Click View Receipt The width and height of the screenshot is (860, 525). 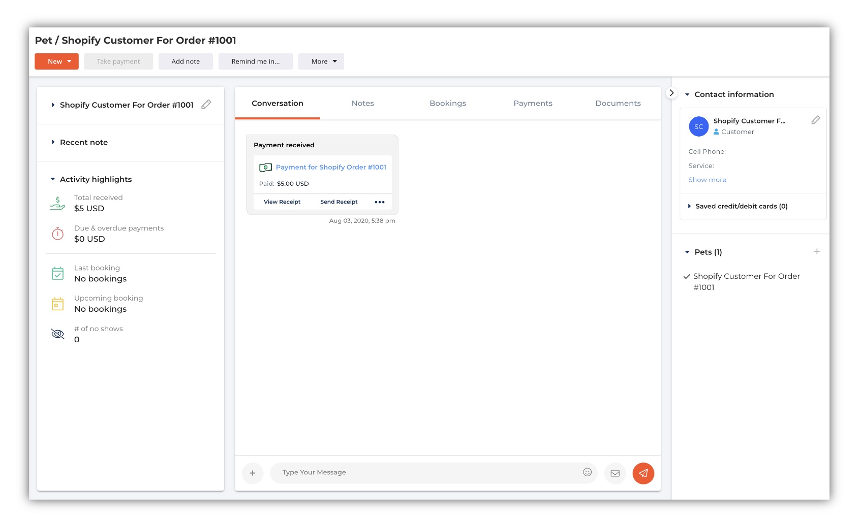282,202
